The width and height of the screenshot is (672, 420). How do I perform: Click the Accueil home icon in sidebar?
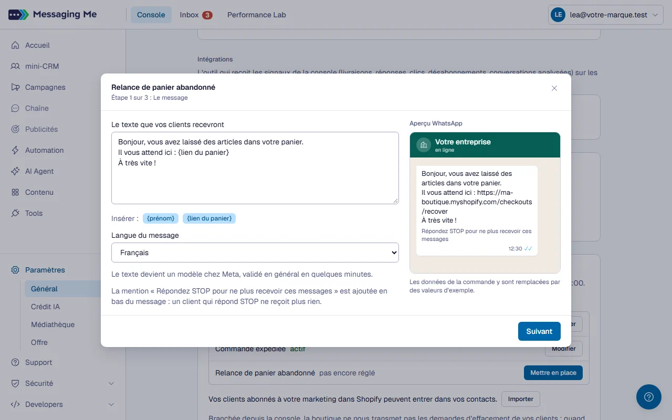coord(15,45)
